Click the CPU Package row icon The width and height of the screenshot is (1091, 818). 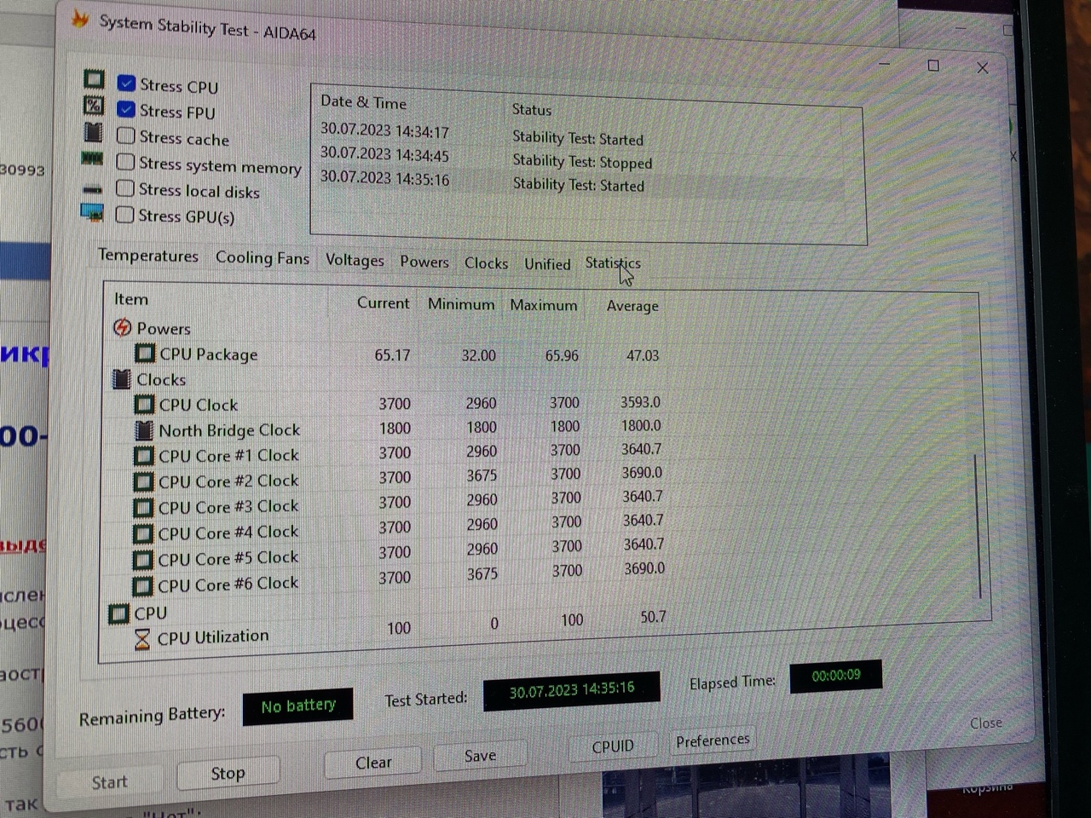[x=146, y=353]
